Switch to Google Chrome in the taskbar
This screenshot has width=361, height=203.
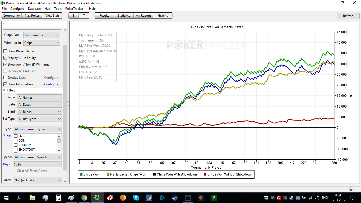tap(84, 197)
